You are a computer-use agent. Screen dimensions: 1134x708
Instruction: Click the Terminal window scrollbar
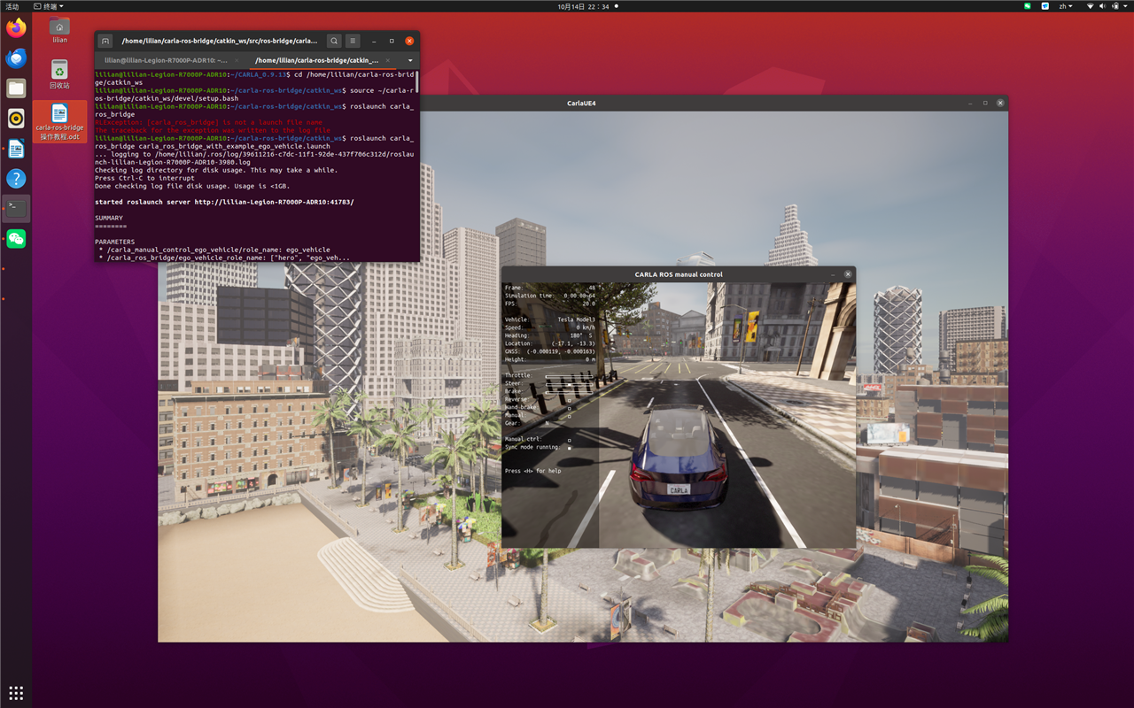click(x=417, y=81)
